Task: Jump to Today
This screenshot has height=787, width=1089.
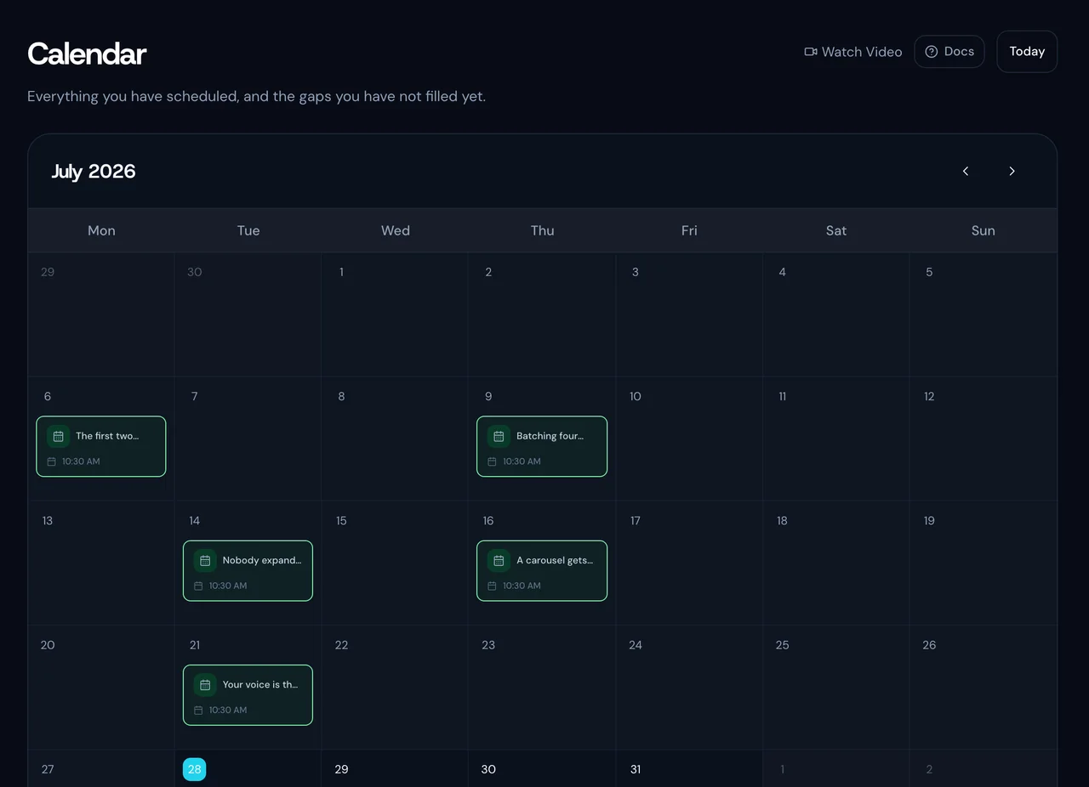Action: [1027, 52]
